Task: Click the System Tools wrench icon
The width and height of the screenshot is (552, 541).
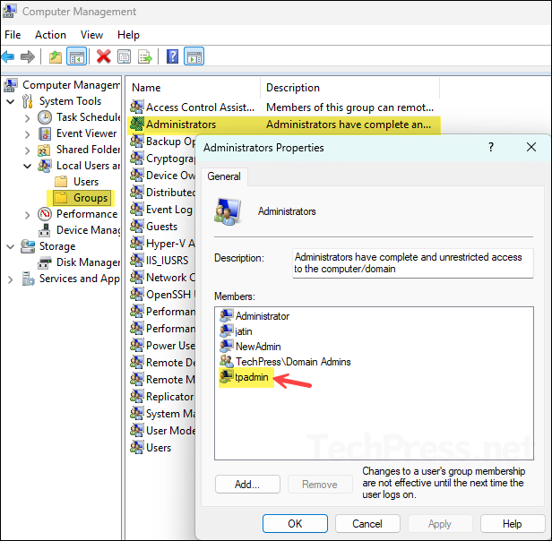Action: click(28, 101)
